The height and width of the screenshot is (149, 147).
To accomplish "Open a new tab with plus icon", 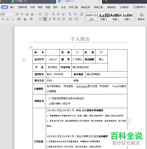I will (106, 1).
